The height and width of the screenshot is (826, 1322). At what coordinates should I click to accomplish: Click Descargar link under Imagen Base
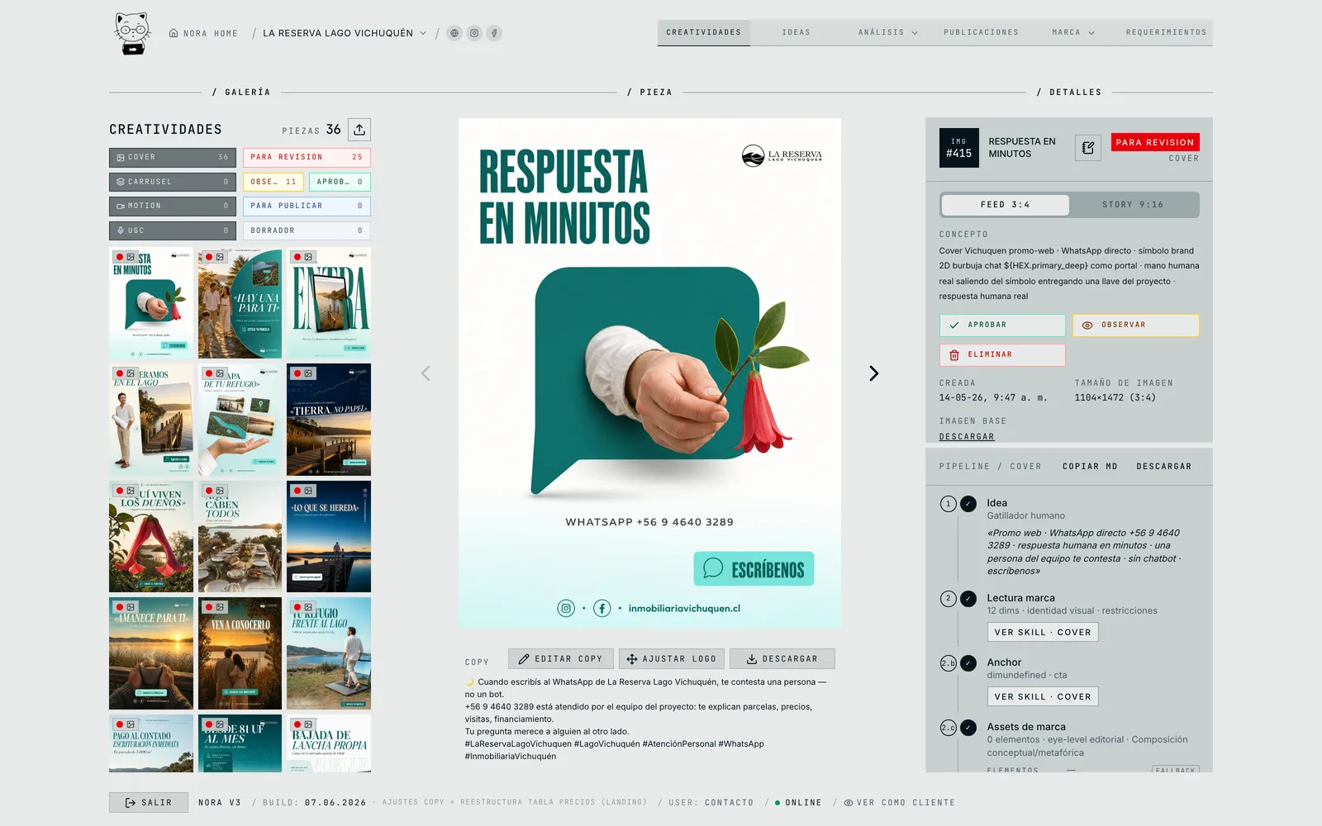tap(967, 437)
